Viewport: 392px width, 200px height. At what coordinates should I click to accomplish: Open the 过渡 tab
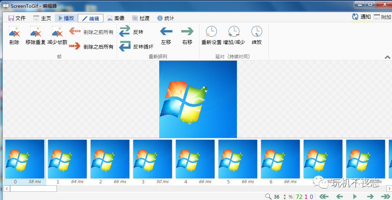(x=141, y=18)
